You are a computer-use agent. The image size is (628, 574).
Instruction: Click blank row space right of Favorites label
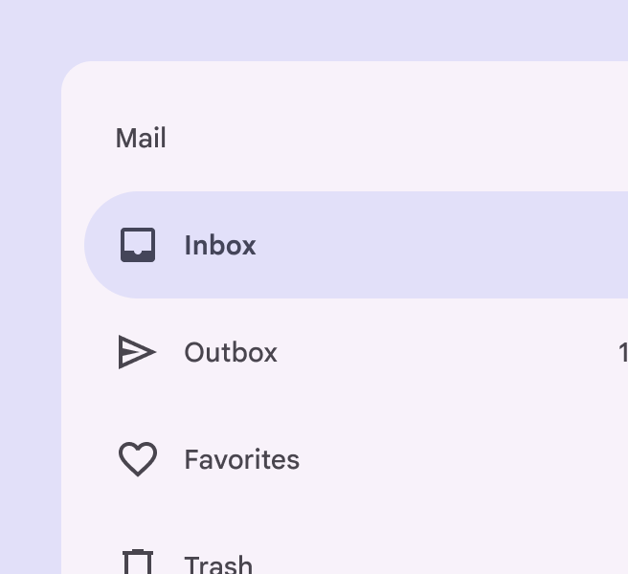point(460,459)
